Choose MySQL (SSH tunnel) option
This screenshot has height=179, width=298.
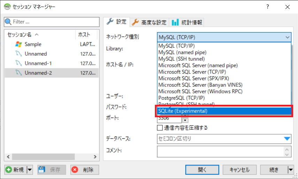224,59
